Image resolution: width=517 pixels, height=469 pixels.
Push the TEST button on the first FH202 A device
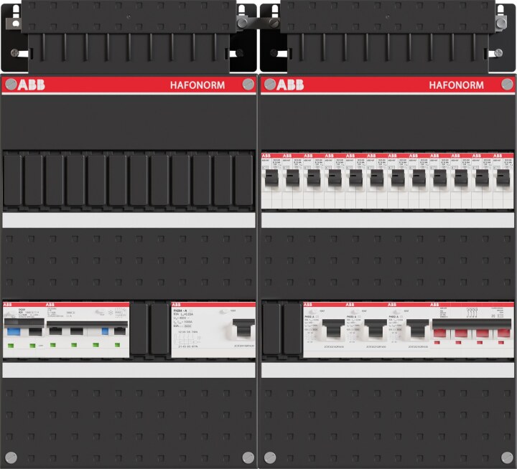click(x=313, y=311)
